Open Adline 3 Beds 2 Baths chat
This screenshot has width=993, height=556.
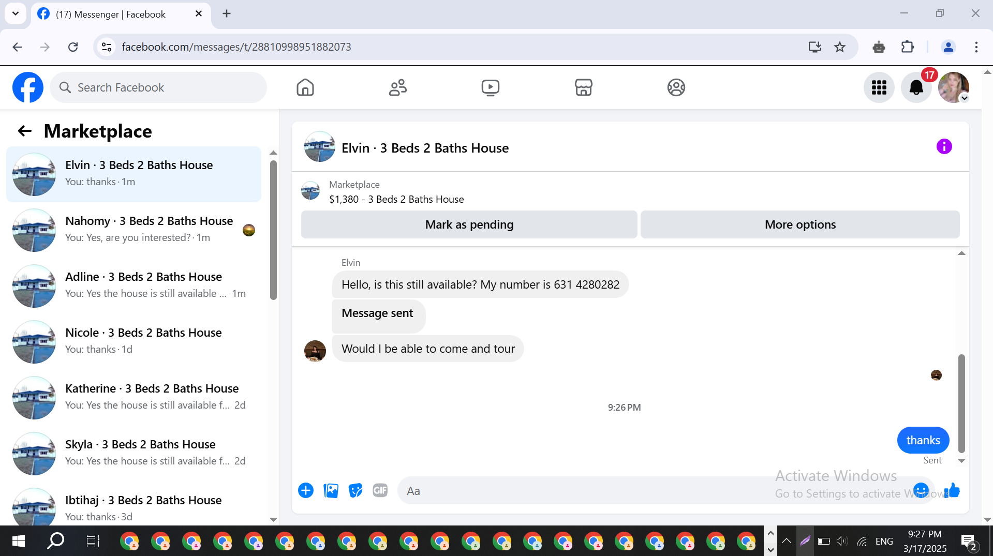click(x=134, y=286)
